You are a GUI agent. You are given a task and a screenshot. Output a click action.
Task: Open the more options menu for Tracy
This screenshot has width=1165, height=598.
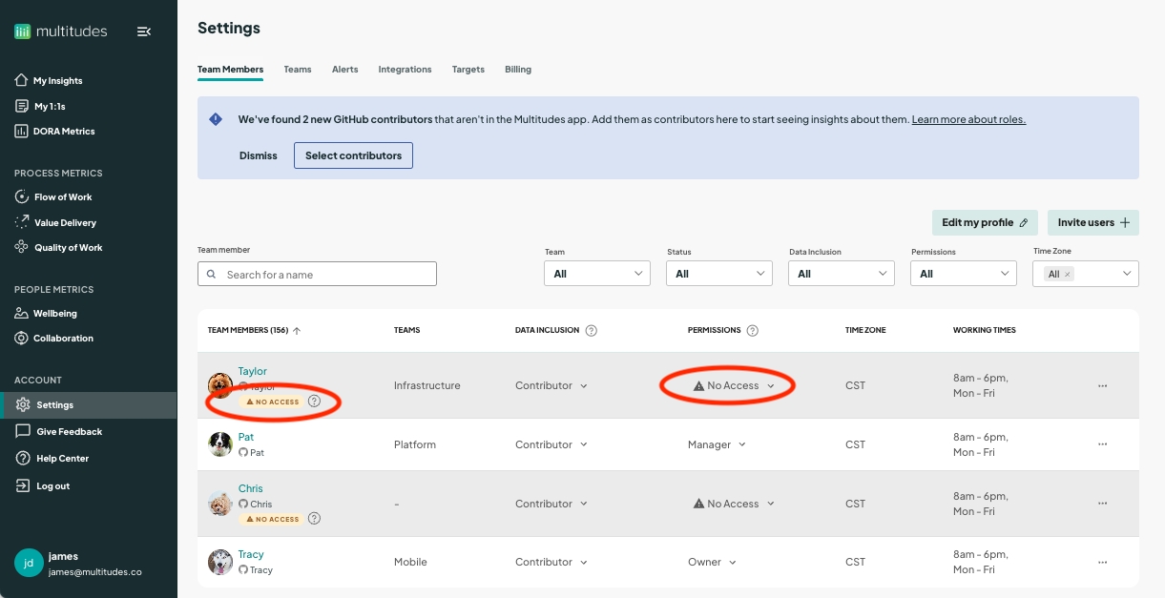(1102, 563)
